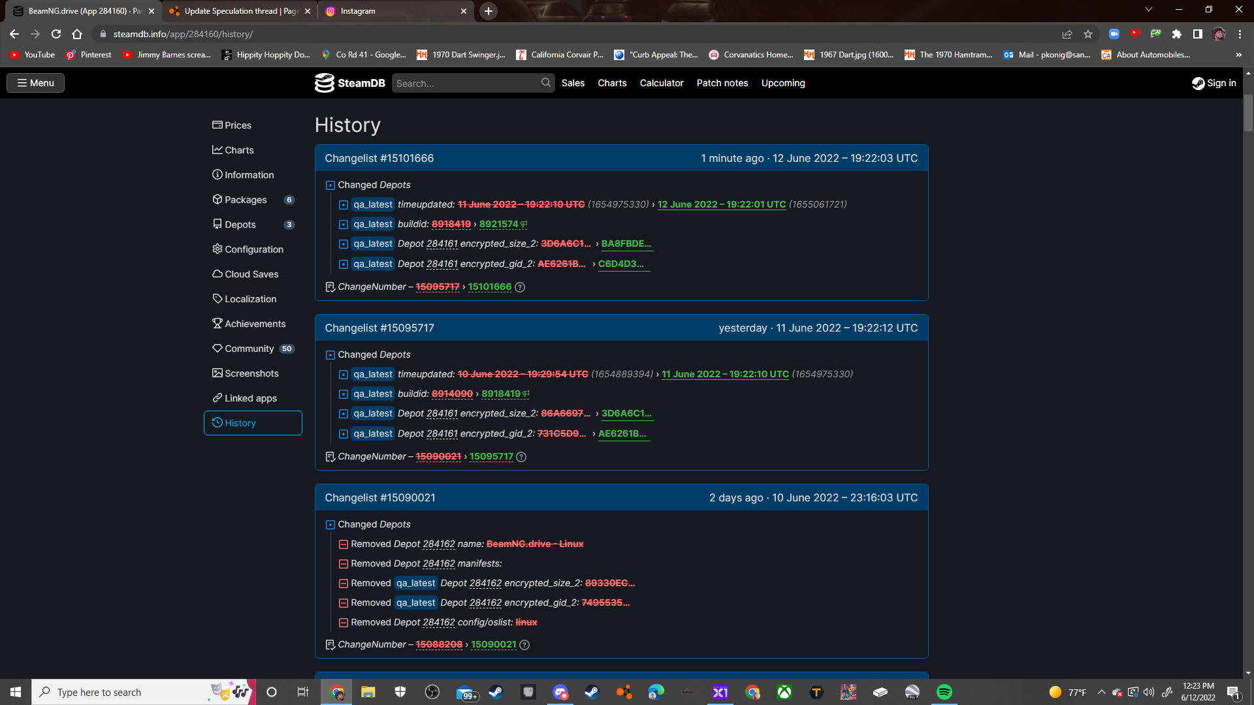Image resolution: width=1254 pixels, height=705 pixels.
Task: Click the patch notes icon beside build 8921574
Action: (x=524, y=224)
